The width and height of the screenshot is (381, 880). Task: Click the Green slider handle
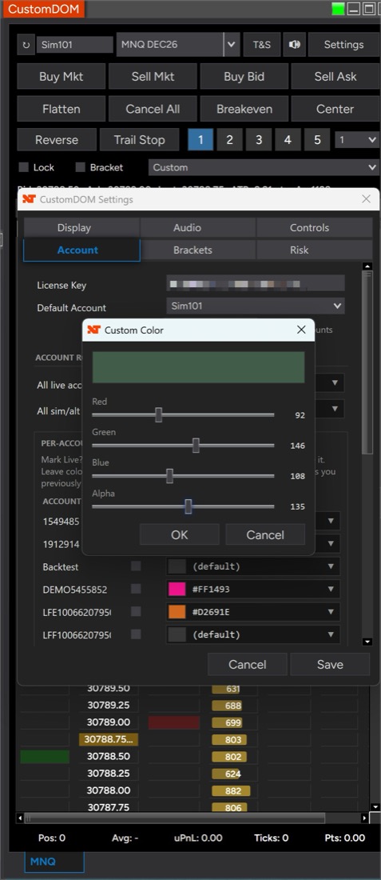pos(196,445)
